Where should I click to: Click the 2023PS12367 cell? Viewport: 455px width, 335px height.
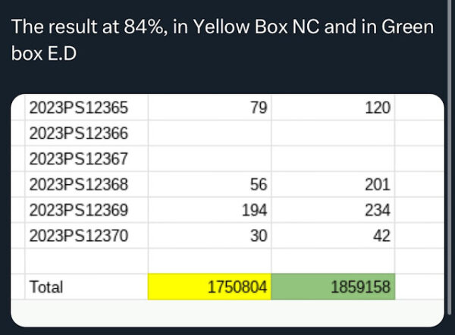pyautogui.click(x=79, y=159)
